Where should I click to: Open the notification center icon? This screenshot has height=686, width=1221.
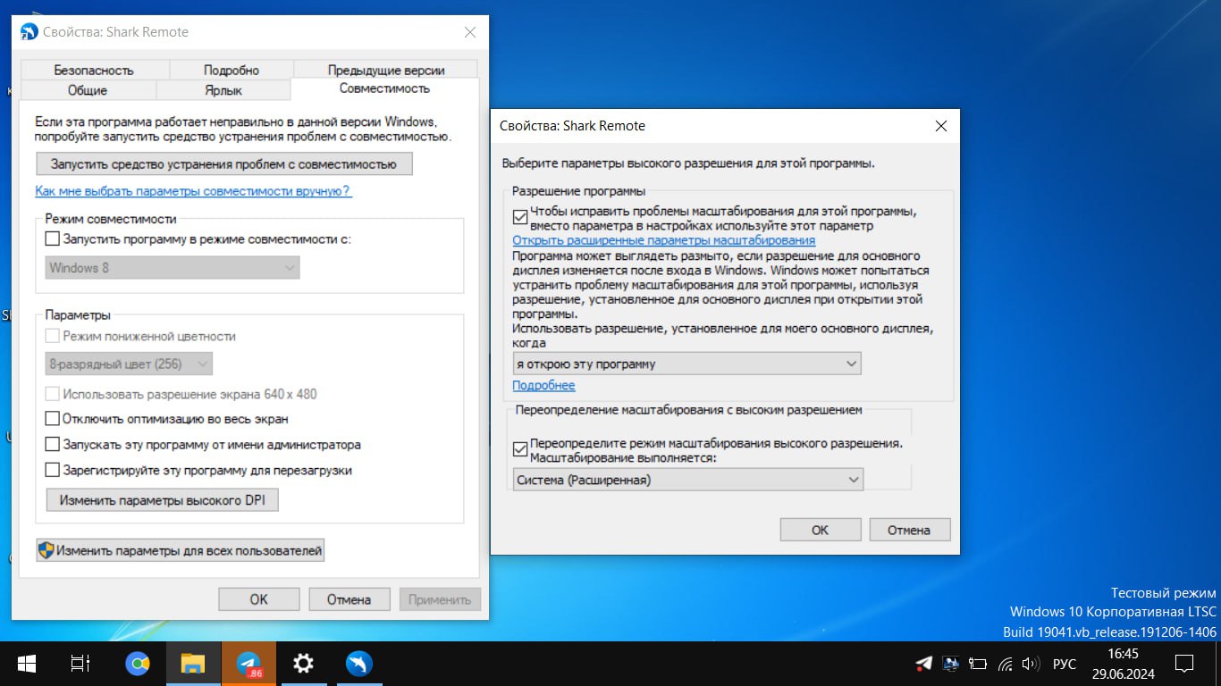(x=1184, y=664)
